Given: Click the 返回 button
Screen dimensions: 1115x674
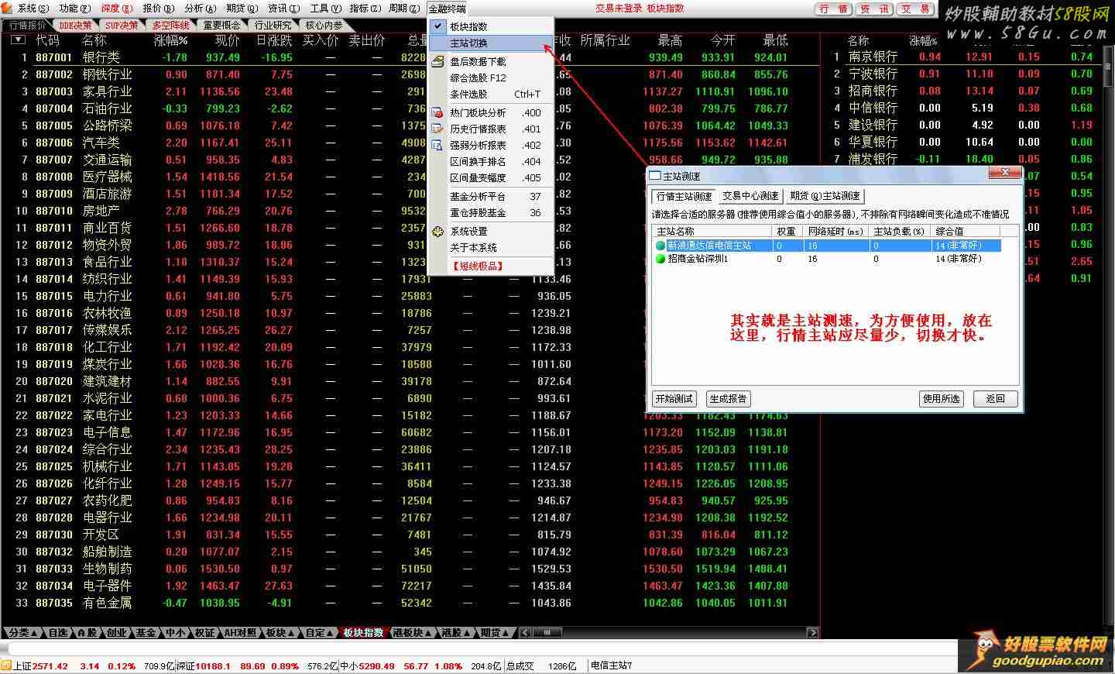Looking at the screenshot, I should point(995,399).
